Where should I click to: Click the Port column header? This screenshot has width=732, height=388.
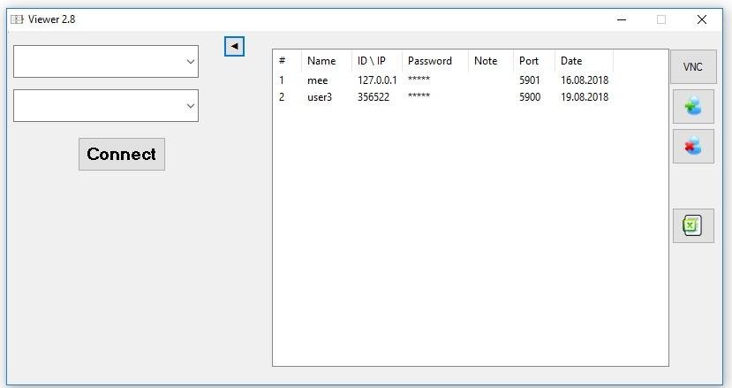(534, 61)
